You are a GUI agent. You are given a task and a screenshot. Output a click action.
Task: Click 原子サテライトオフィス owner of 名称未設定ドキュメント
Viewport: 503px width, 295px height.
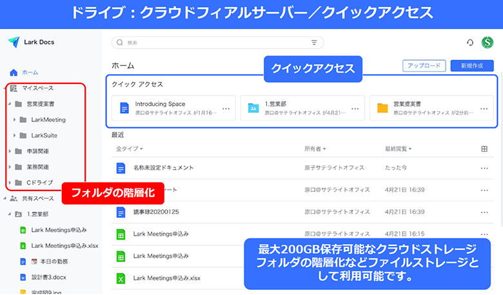pyautogui.click(x=334, y=168)
